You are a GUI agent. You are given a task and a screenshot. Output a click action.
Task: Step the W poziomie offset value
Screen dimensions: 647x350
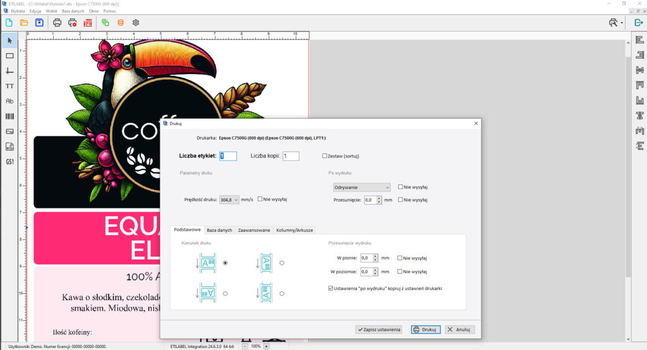(x=375, y=272)
